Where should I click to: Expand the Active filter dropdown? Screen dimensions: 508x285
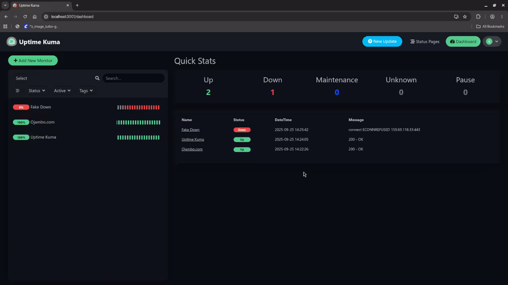point(62,91)
